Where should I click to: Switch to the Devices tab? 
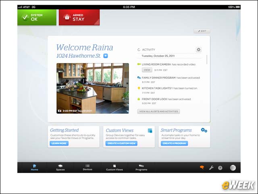87,167
